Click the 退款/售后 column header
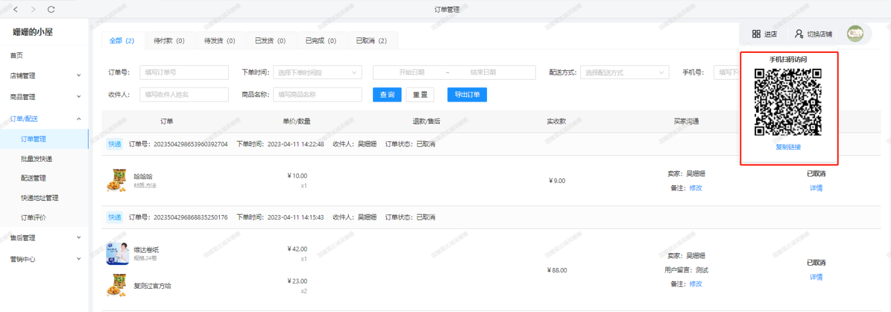 click(426, 121)
